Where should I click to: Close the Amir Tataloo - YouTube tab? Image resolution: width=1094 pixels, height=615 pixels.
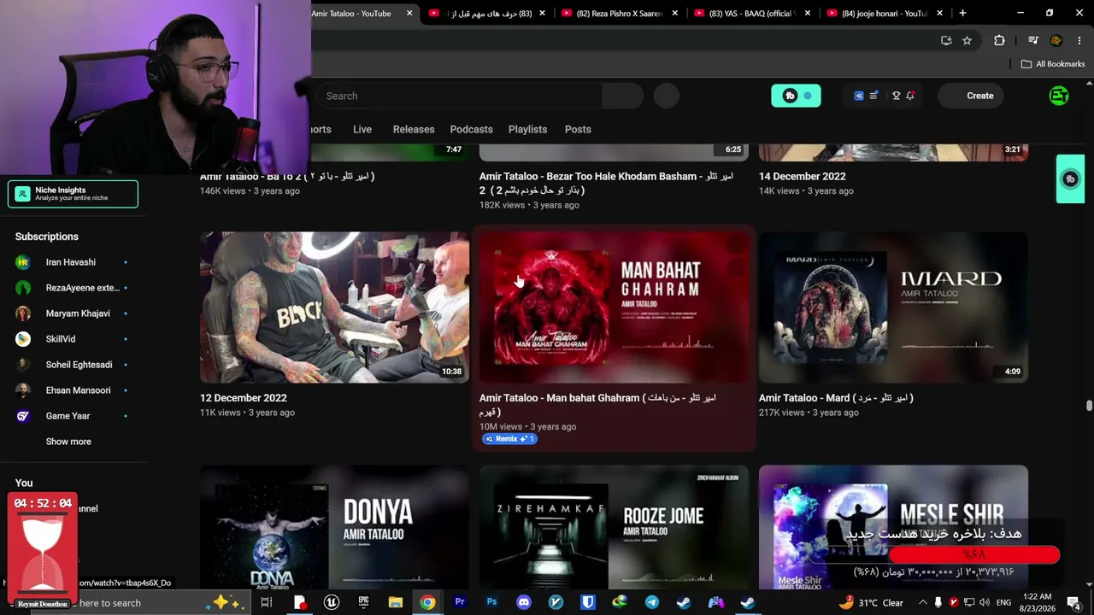[x=409, y=13]
